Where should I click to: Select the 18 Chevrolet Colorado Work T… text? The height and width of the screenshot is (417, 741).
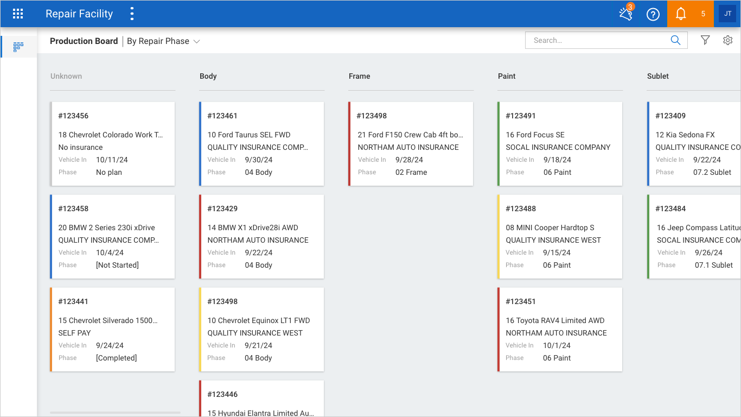(111, 135)
